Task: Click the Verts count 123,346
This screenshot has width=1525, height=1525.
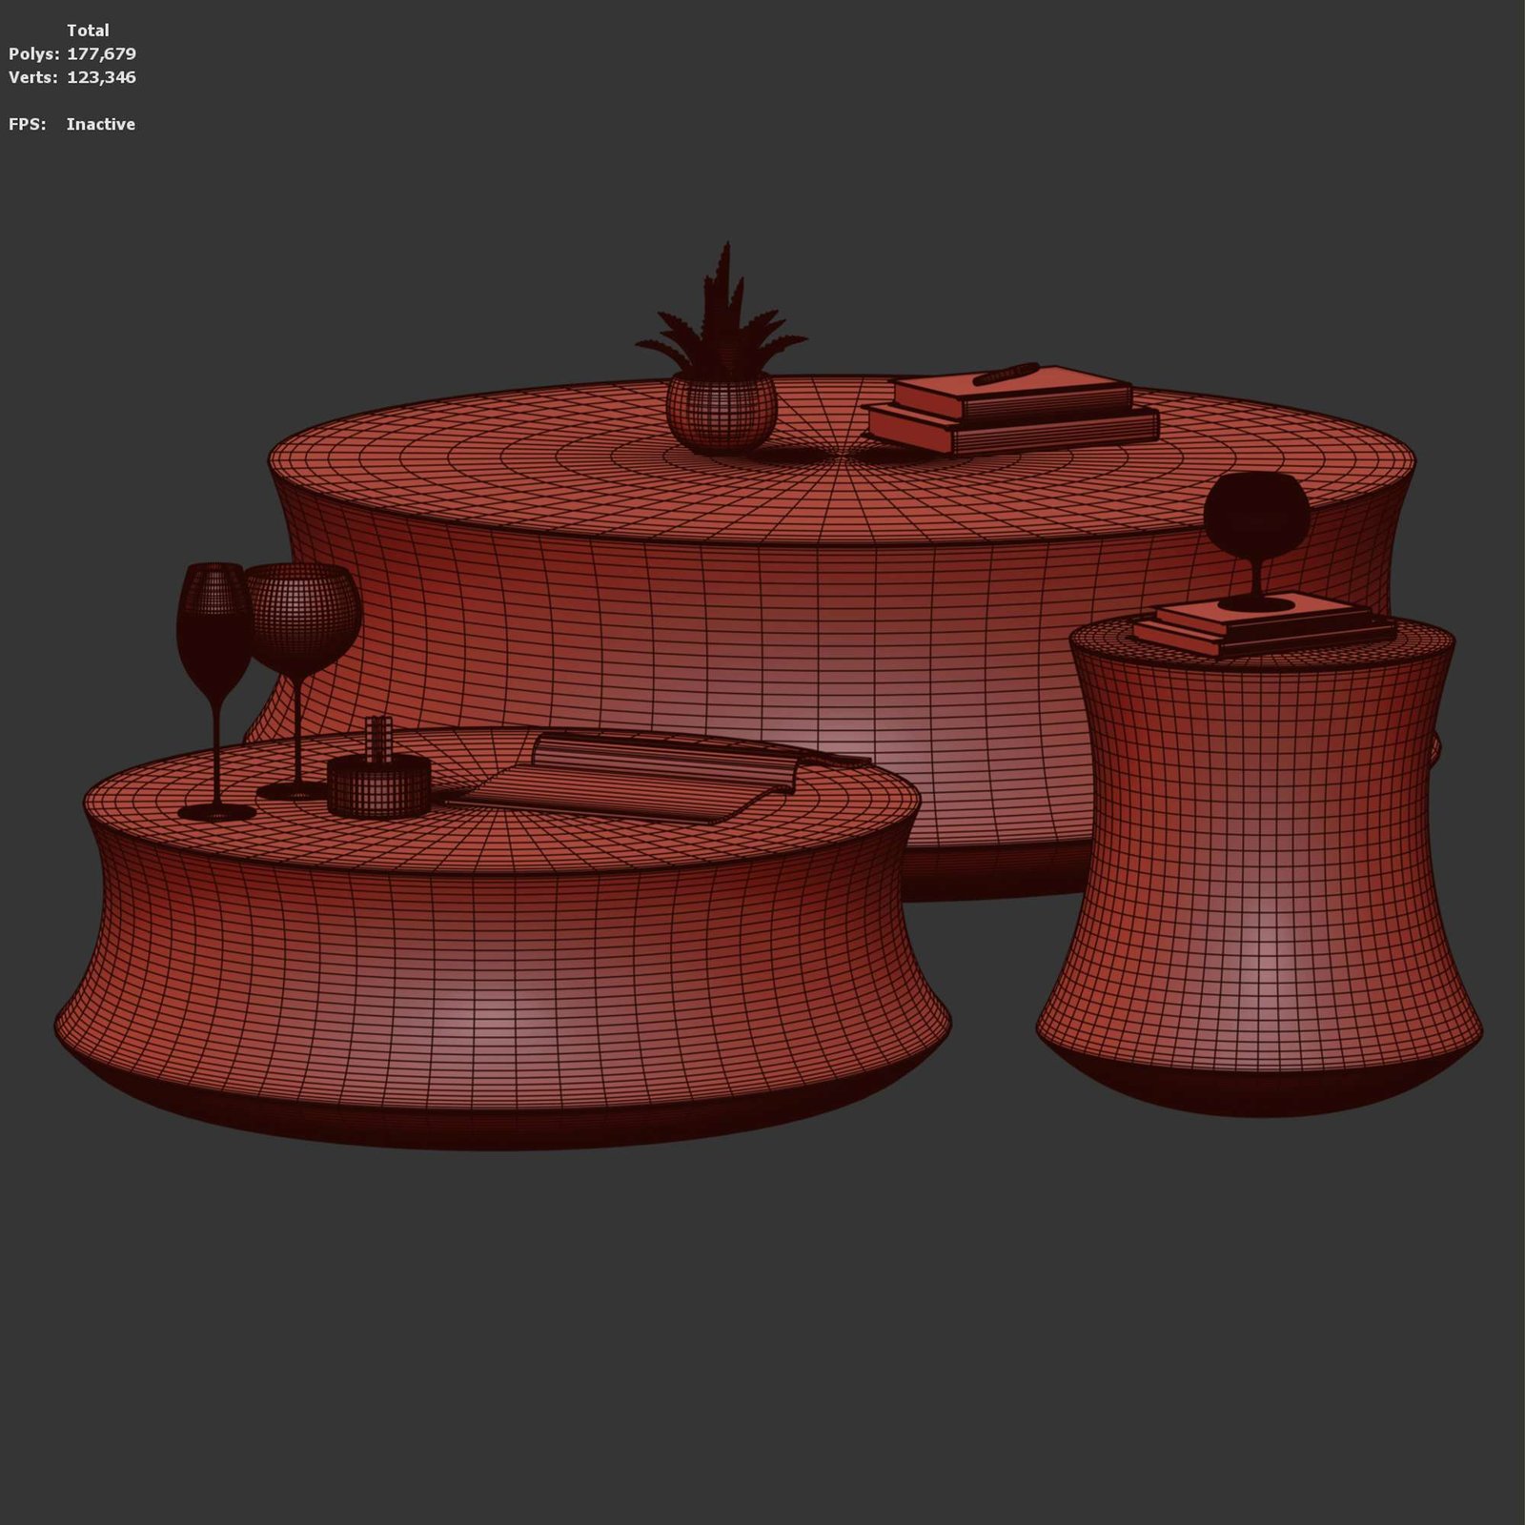Action: coord(101,77)
